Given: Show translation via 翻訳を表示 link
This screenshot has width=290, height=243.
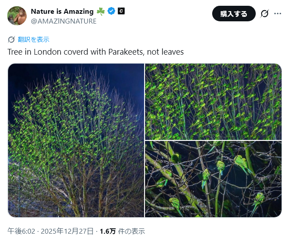Looking at the screenshot, I should click(x=33, y=40).
